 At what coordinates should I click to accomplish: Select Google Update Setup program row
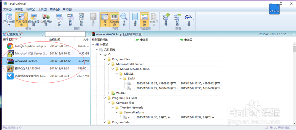[46, 46]
